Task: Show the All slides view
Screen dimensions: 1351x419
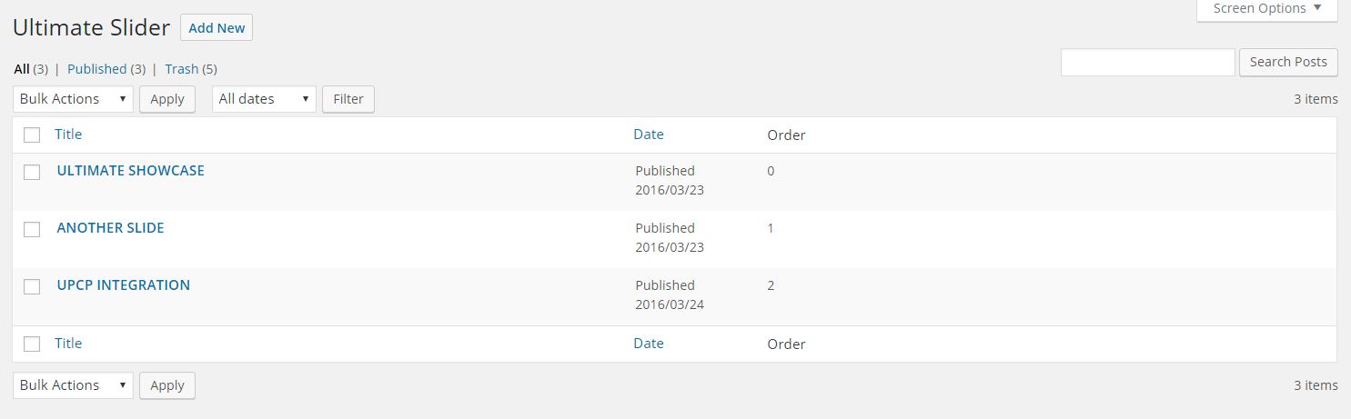Action: [22, 68]
